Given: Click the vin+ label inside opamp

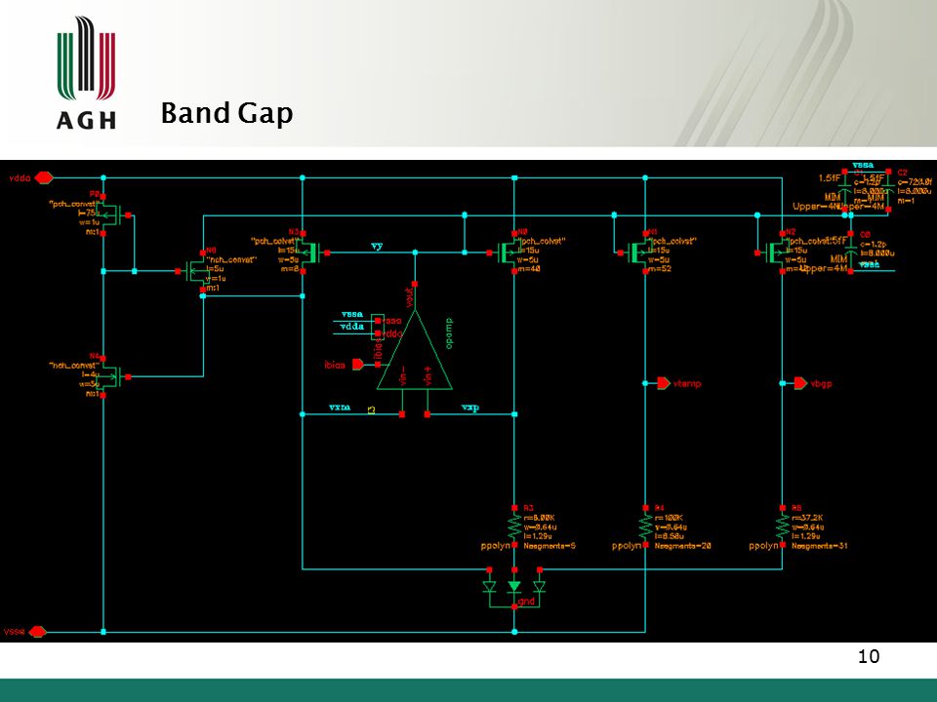Looking at the screenshot, I should tap(428, 374).
